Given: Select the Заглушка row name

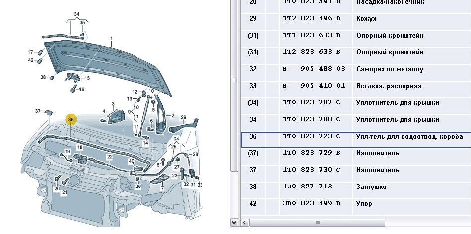Looking at the screenshot, I should pyautogui.click(x=371, y=187).
